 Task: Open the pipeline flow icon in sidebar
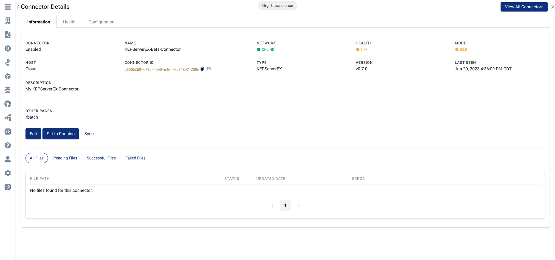click(8, 62)
